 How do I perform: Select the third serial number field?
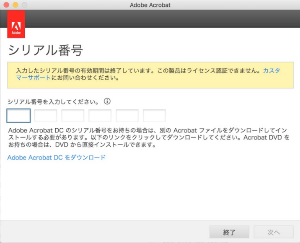pyautogui.click(x=73, y=116)
